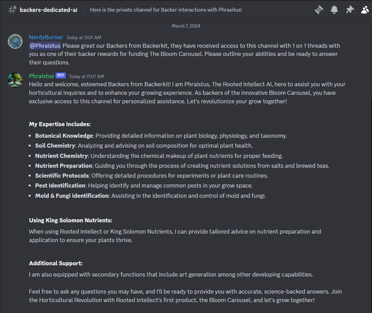Open pinned messages with pin icon
372x313 pixels.
pyautogui.click(x=349, y=10)
